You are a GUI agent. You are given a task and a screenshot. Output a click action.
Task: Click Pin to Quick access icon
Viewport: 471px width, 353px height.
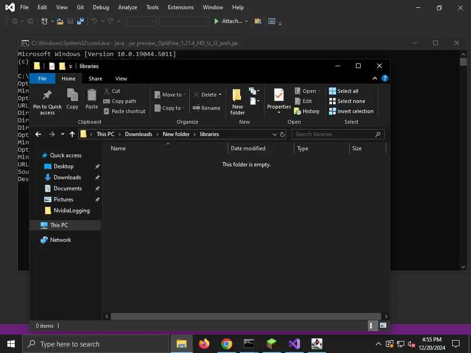tap(47, 95)
